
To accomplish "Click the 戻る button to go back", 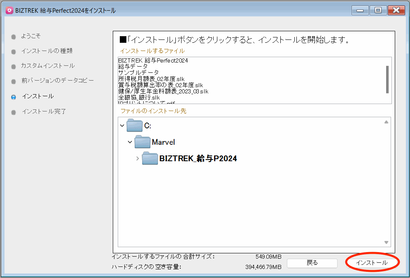I will [312, 263].
